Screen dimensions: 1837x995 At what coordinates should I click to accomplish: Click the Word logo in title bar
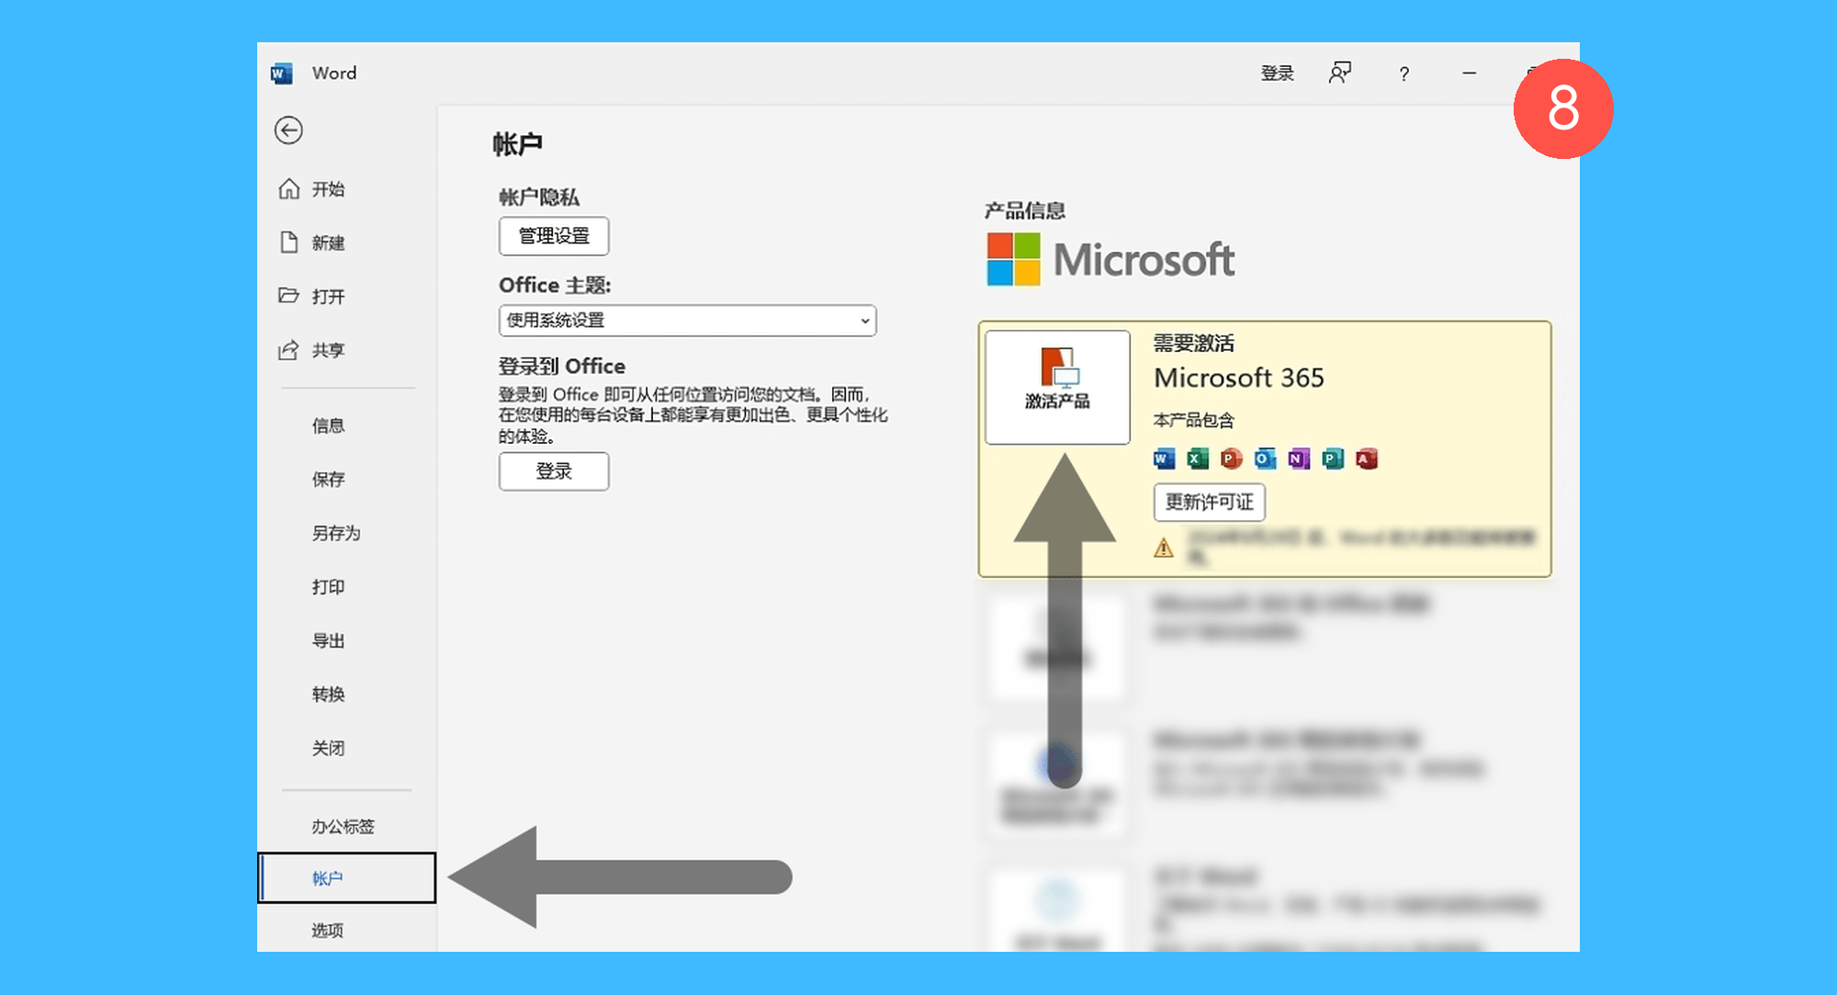282,73
